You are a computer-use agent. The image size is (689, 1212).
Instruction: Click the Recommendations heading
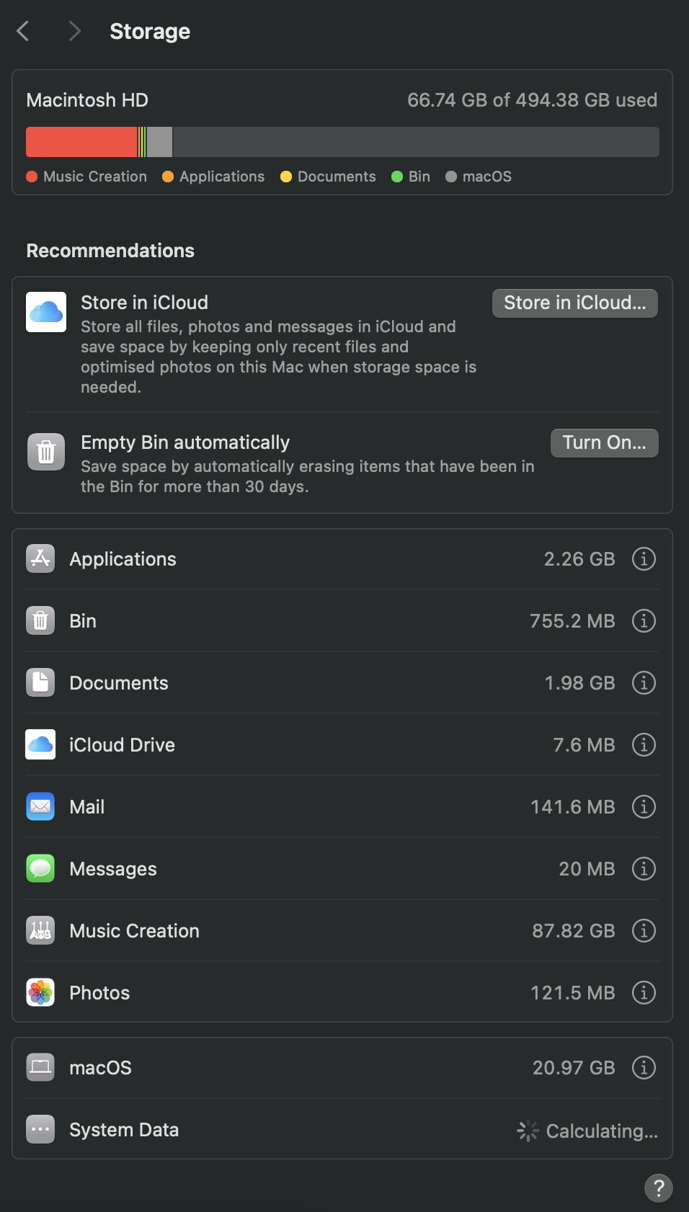(110, 251)
